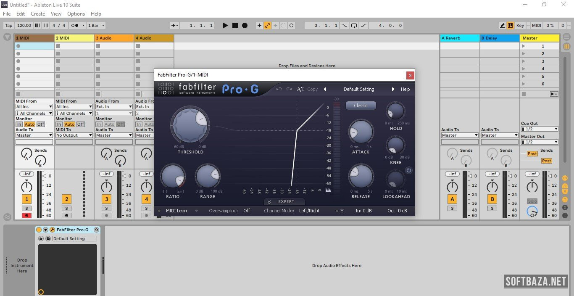The height and width of the screenshot is (296, 574).
Task: Arm track 1 for recording
Action: [26, 216]
